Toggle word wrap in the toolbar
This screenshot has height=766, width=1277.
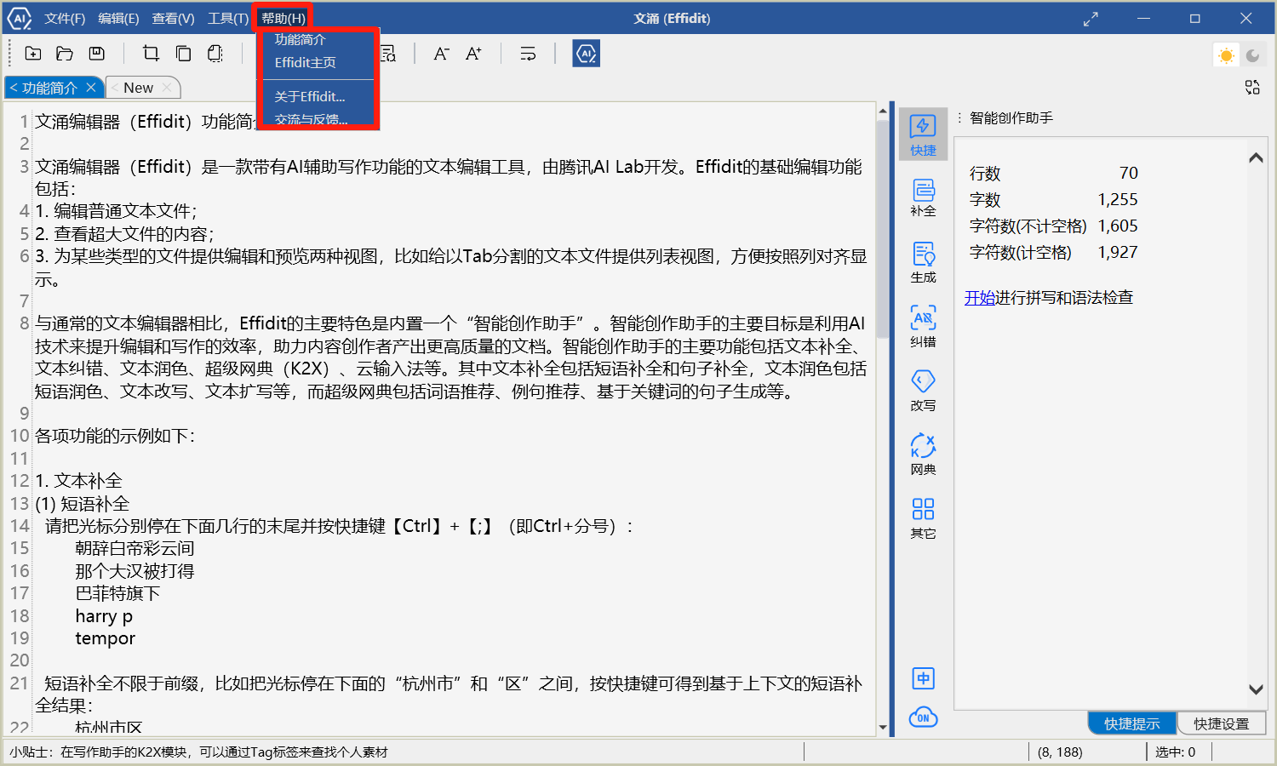[528, 54]
